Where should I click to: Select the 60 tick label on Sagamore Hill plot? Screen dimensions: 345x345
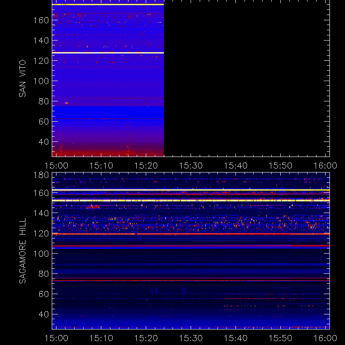(44, 294)
